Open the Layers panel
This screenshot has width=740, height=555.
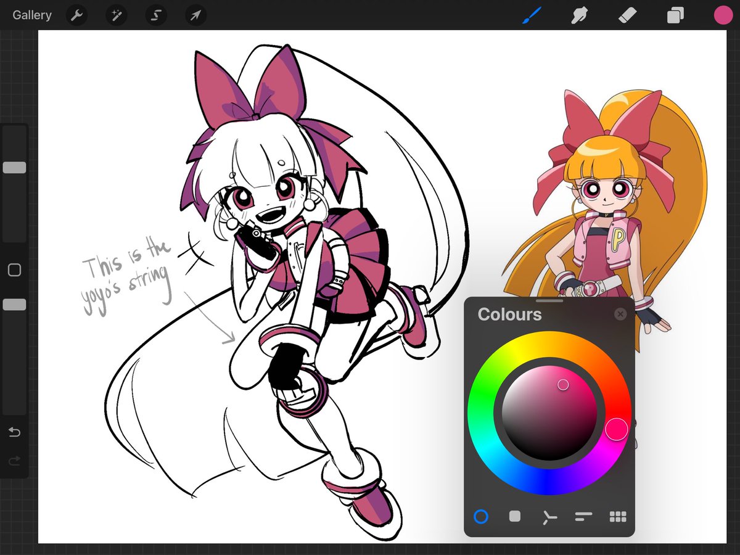click(675, 15)
